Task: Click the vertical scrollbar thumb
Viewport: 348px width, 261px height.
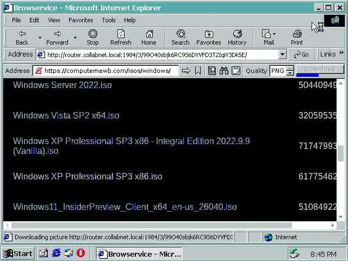Action: click(x=341, y=153)
